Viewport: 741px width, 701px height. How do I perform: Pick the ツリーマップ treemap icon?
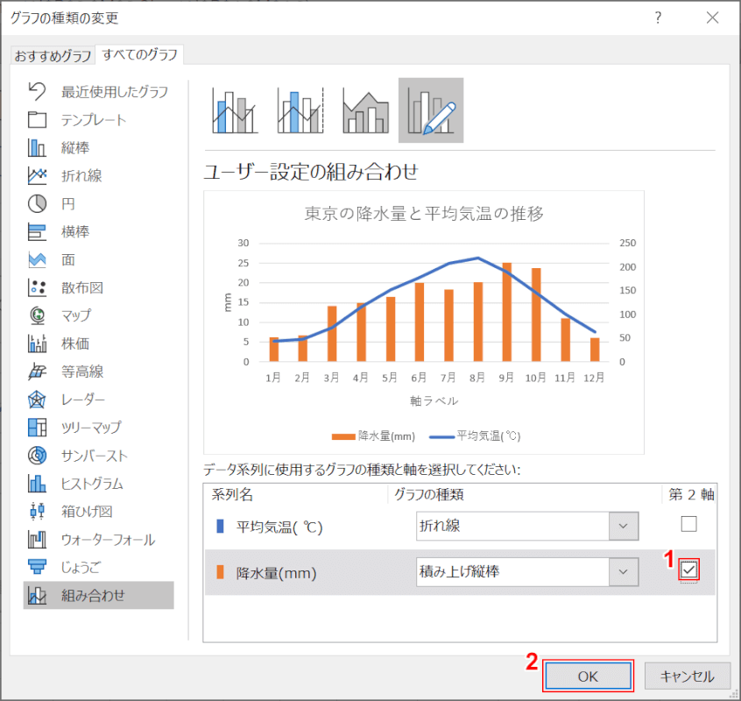[x=37, y=428]
